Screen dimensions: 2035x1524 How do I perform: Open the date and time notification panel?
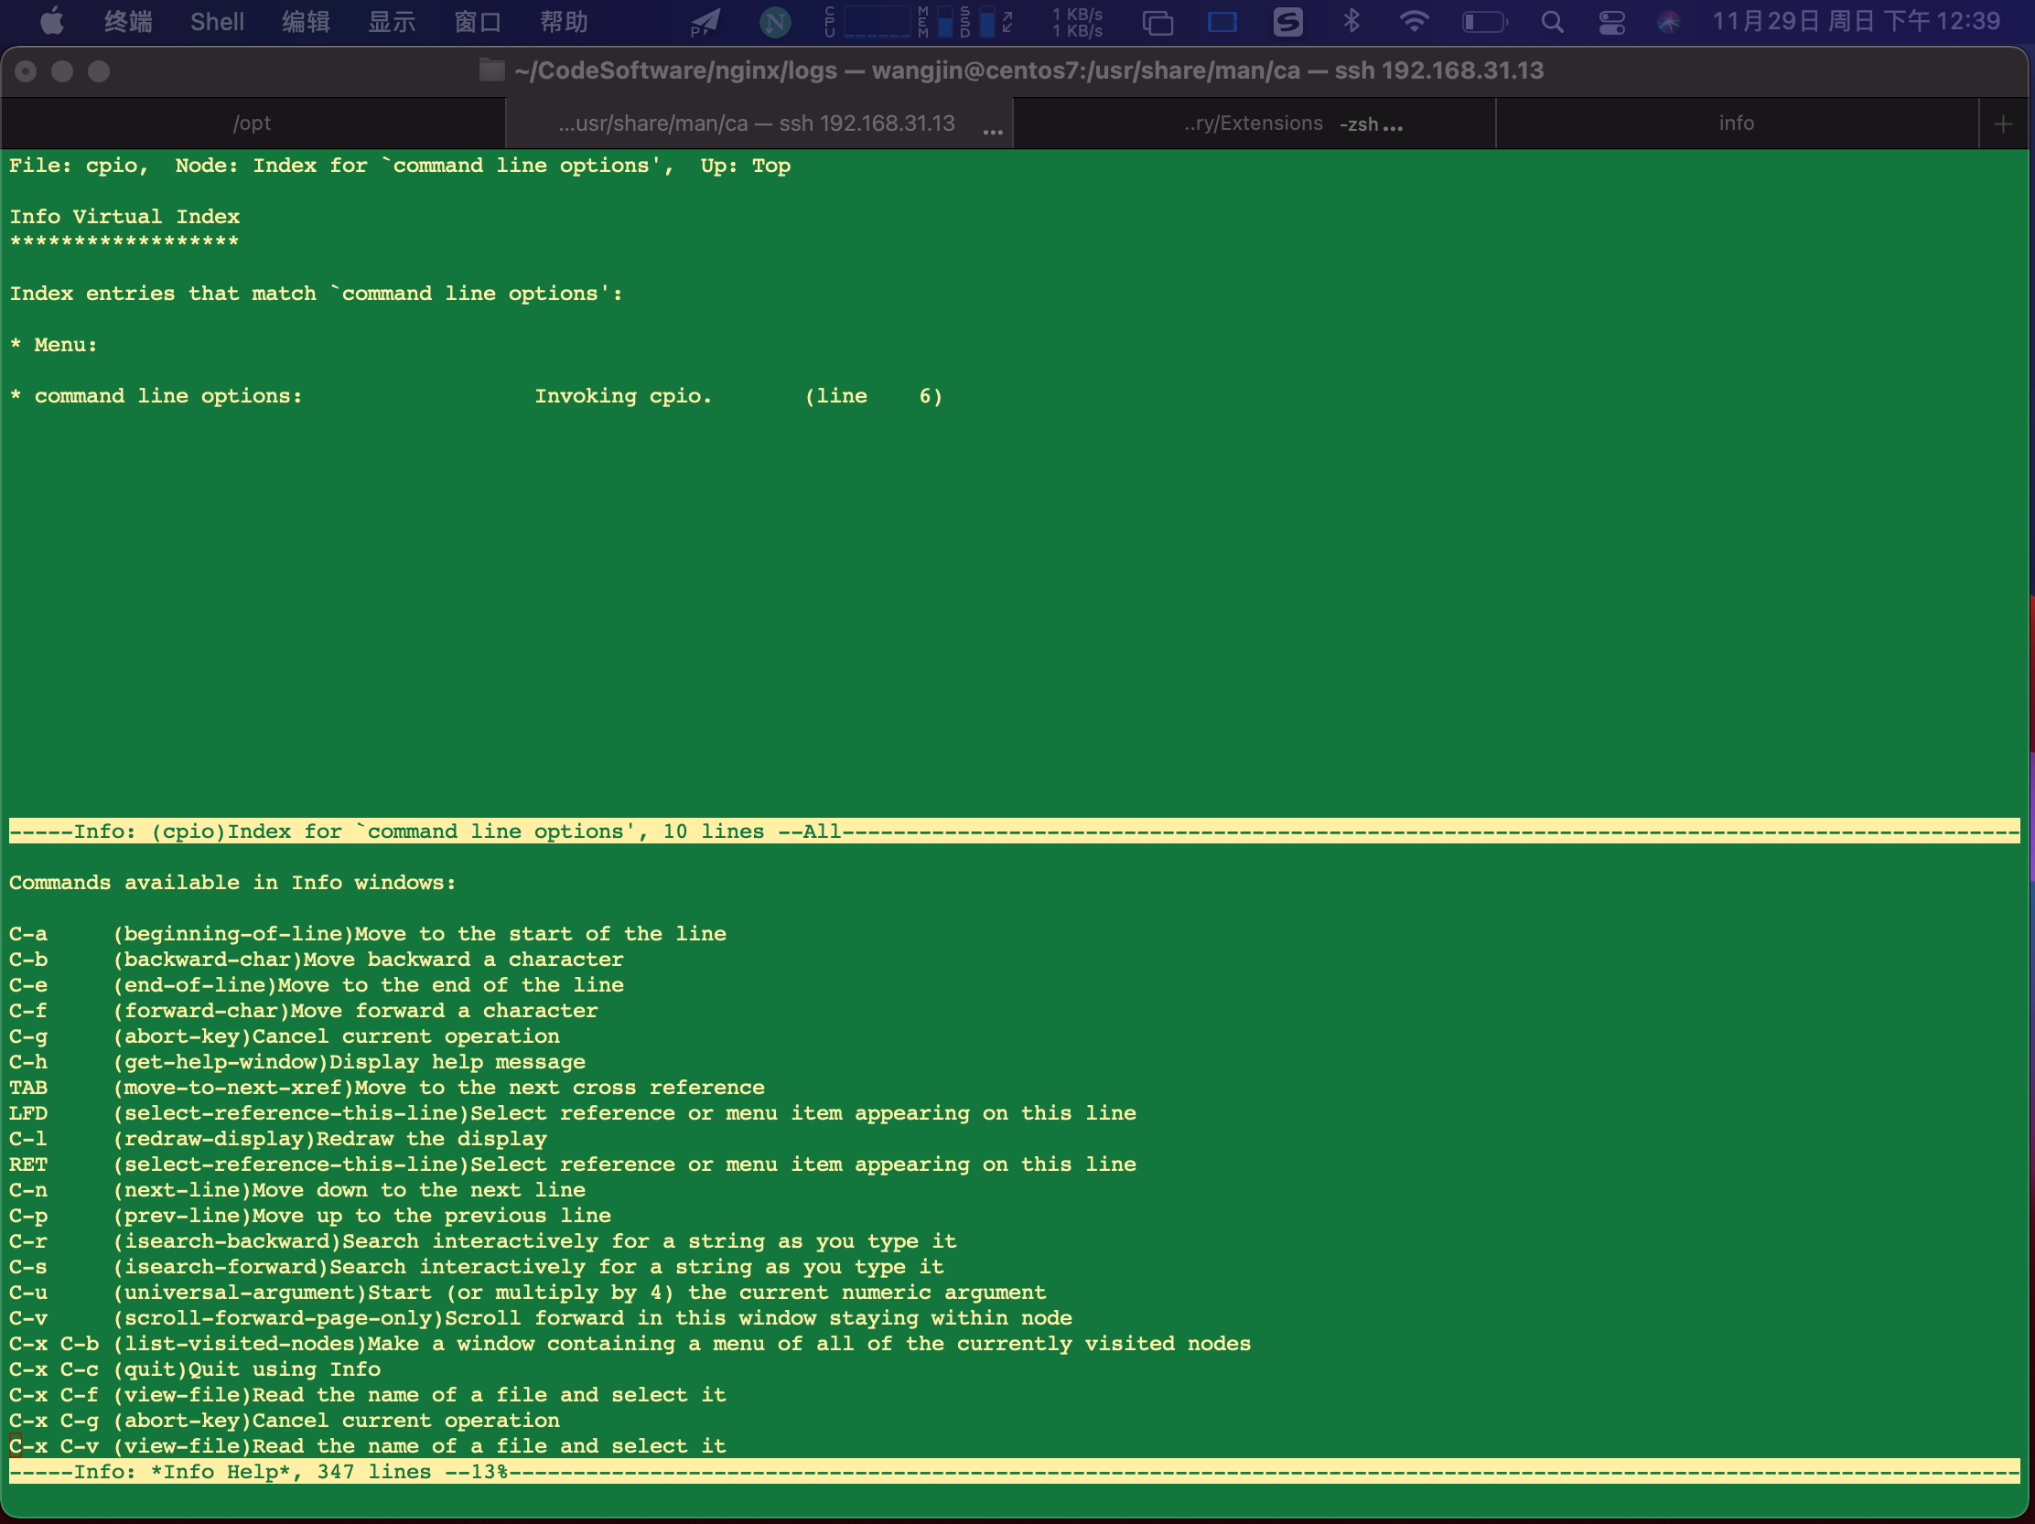[1856, 21]
